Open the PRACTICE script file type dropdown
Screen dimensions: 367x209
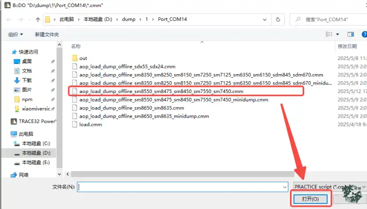327,187
